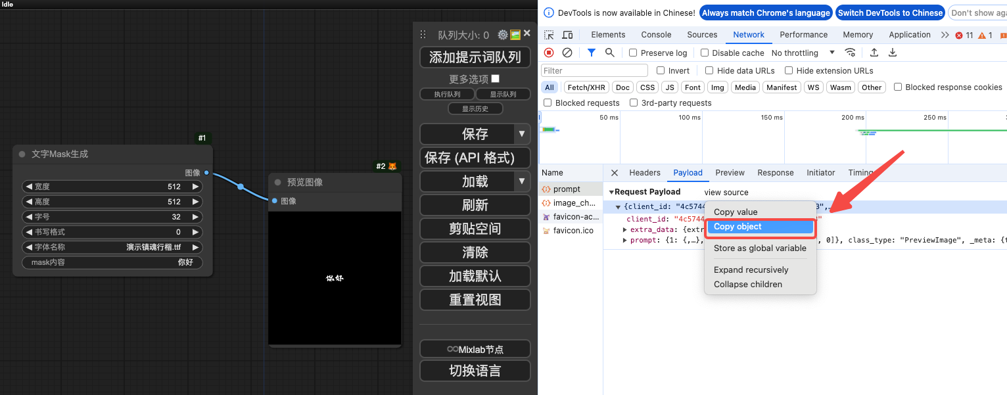
Task: Click the ∞Mixlab节点 button
Action: click(x=475, y=350)
